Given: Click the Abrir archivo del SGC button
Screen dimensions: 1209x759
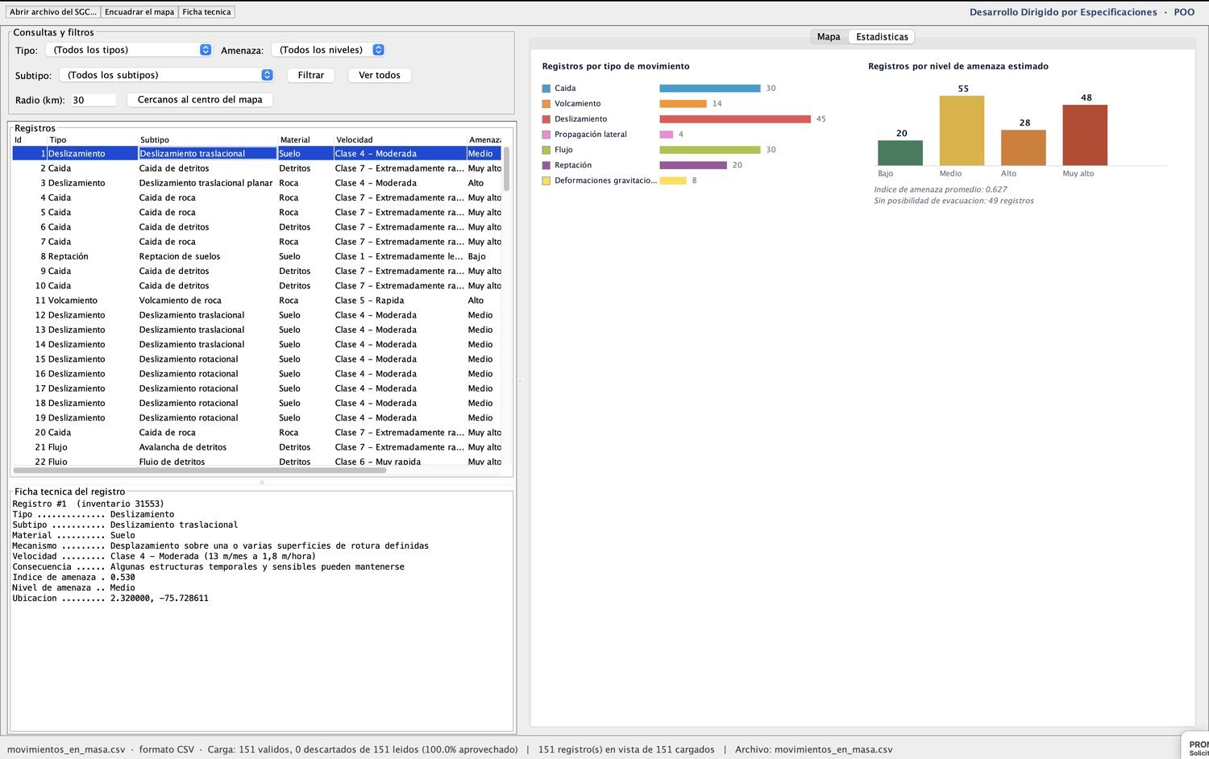Looking at the screenshot, I should (53, 12).
